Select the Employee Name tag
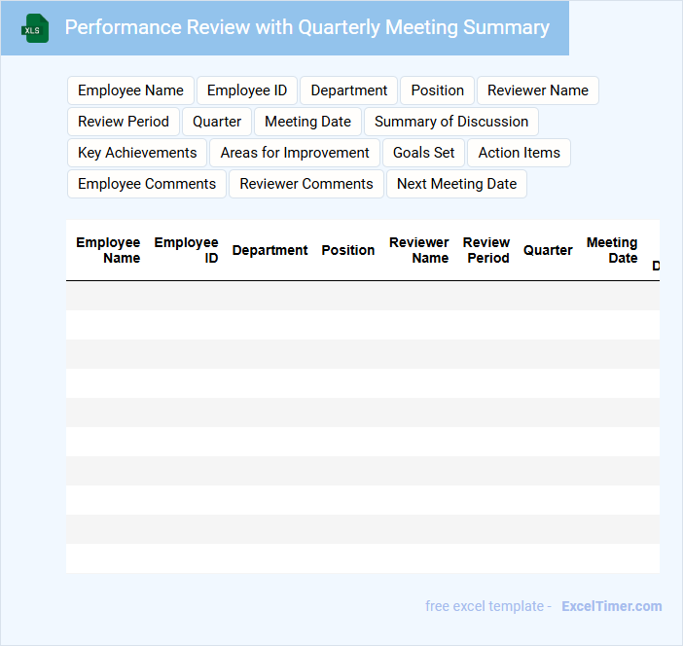Viewport: 683px width, 646px height. click(130, 90)
